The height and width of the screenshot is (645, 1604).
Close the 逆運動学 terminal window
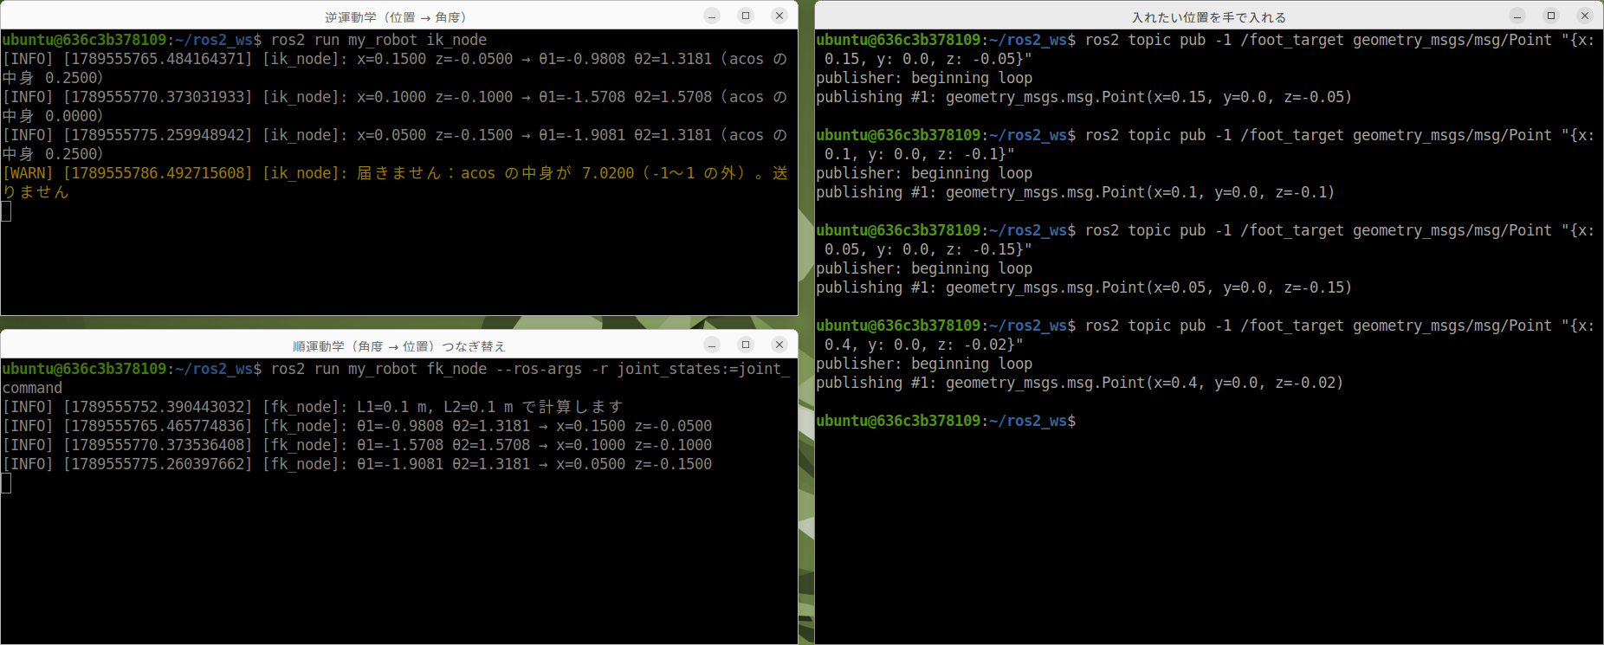[x=779, y=16]
